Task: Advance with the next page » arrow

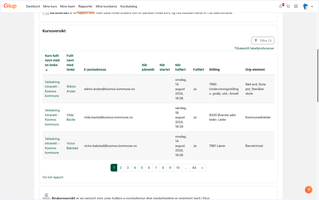Action: (202, 168)
